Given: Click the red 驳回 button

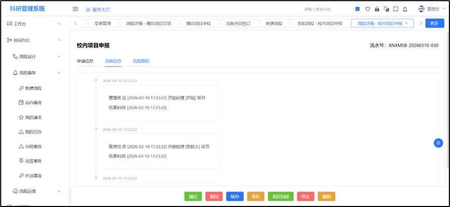Looking at the screenshot, I should pyautogui.click(x=214, y=197).
